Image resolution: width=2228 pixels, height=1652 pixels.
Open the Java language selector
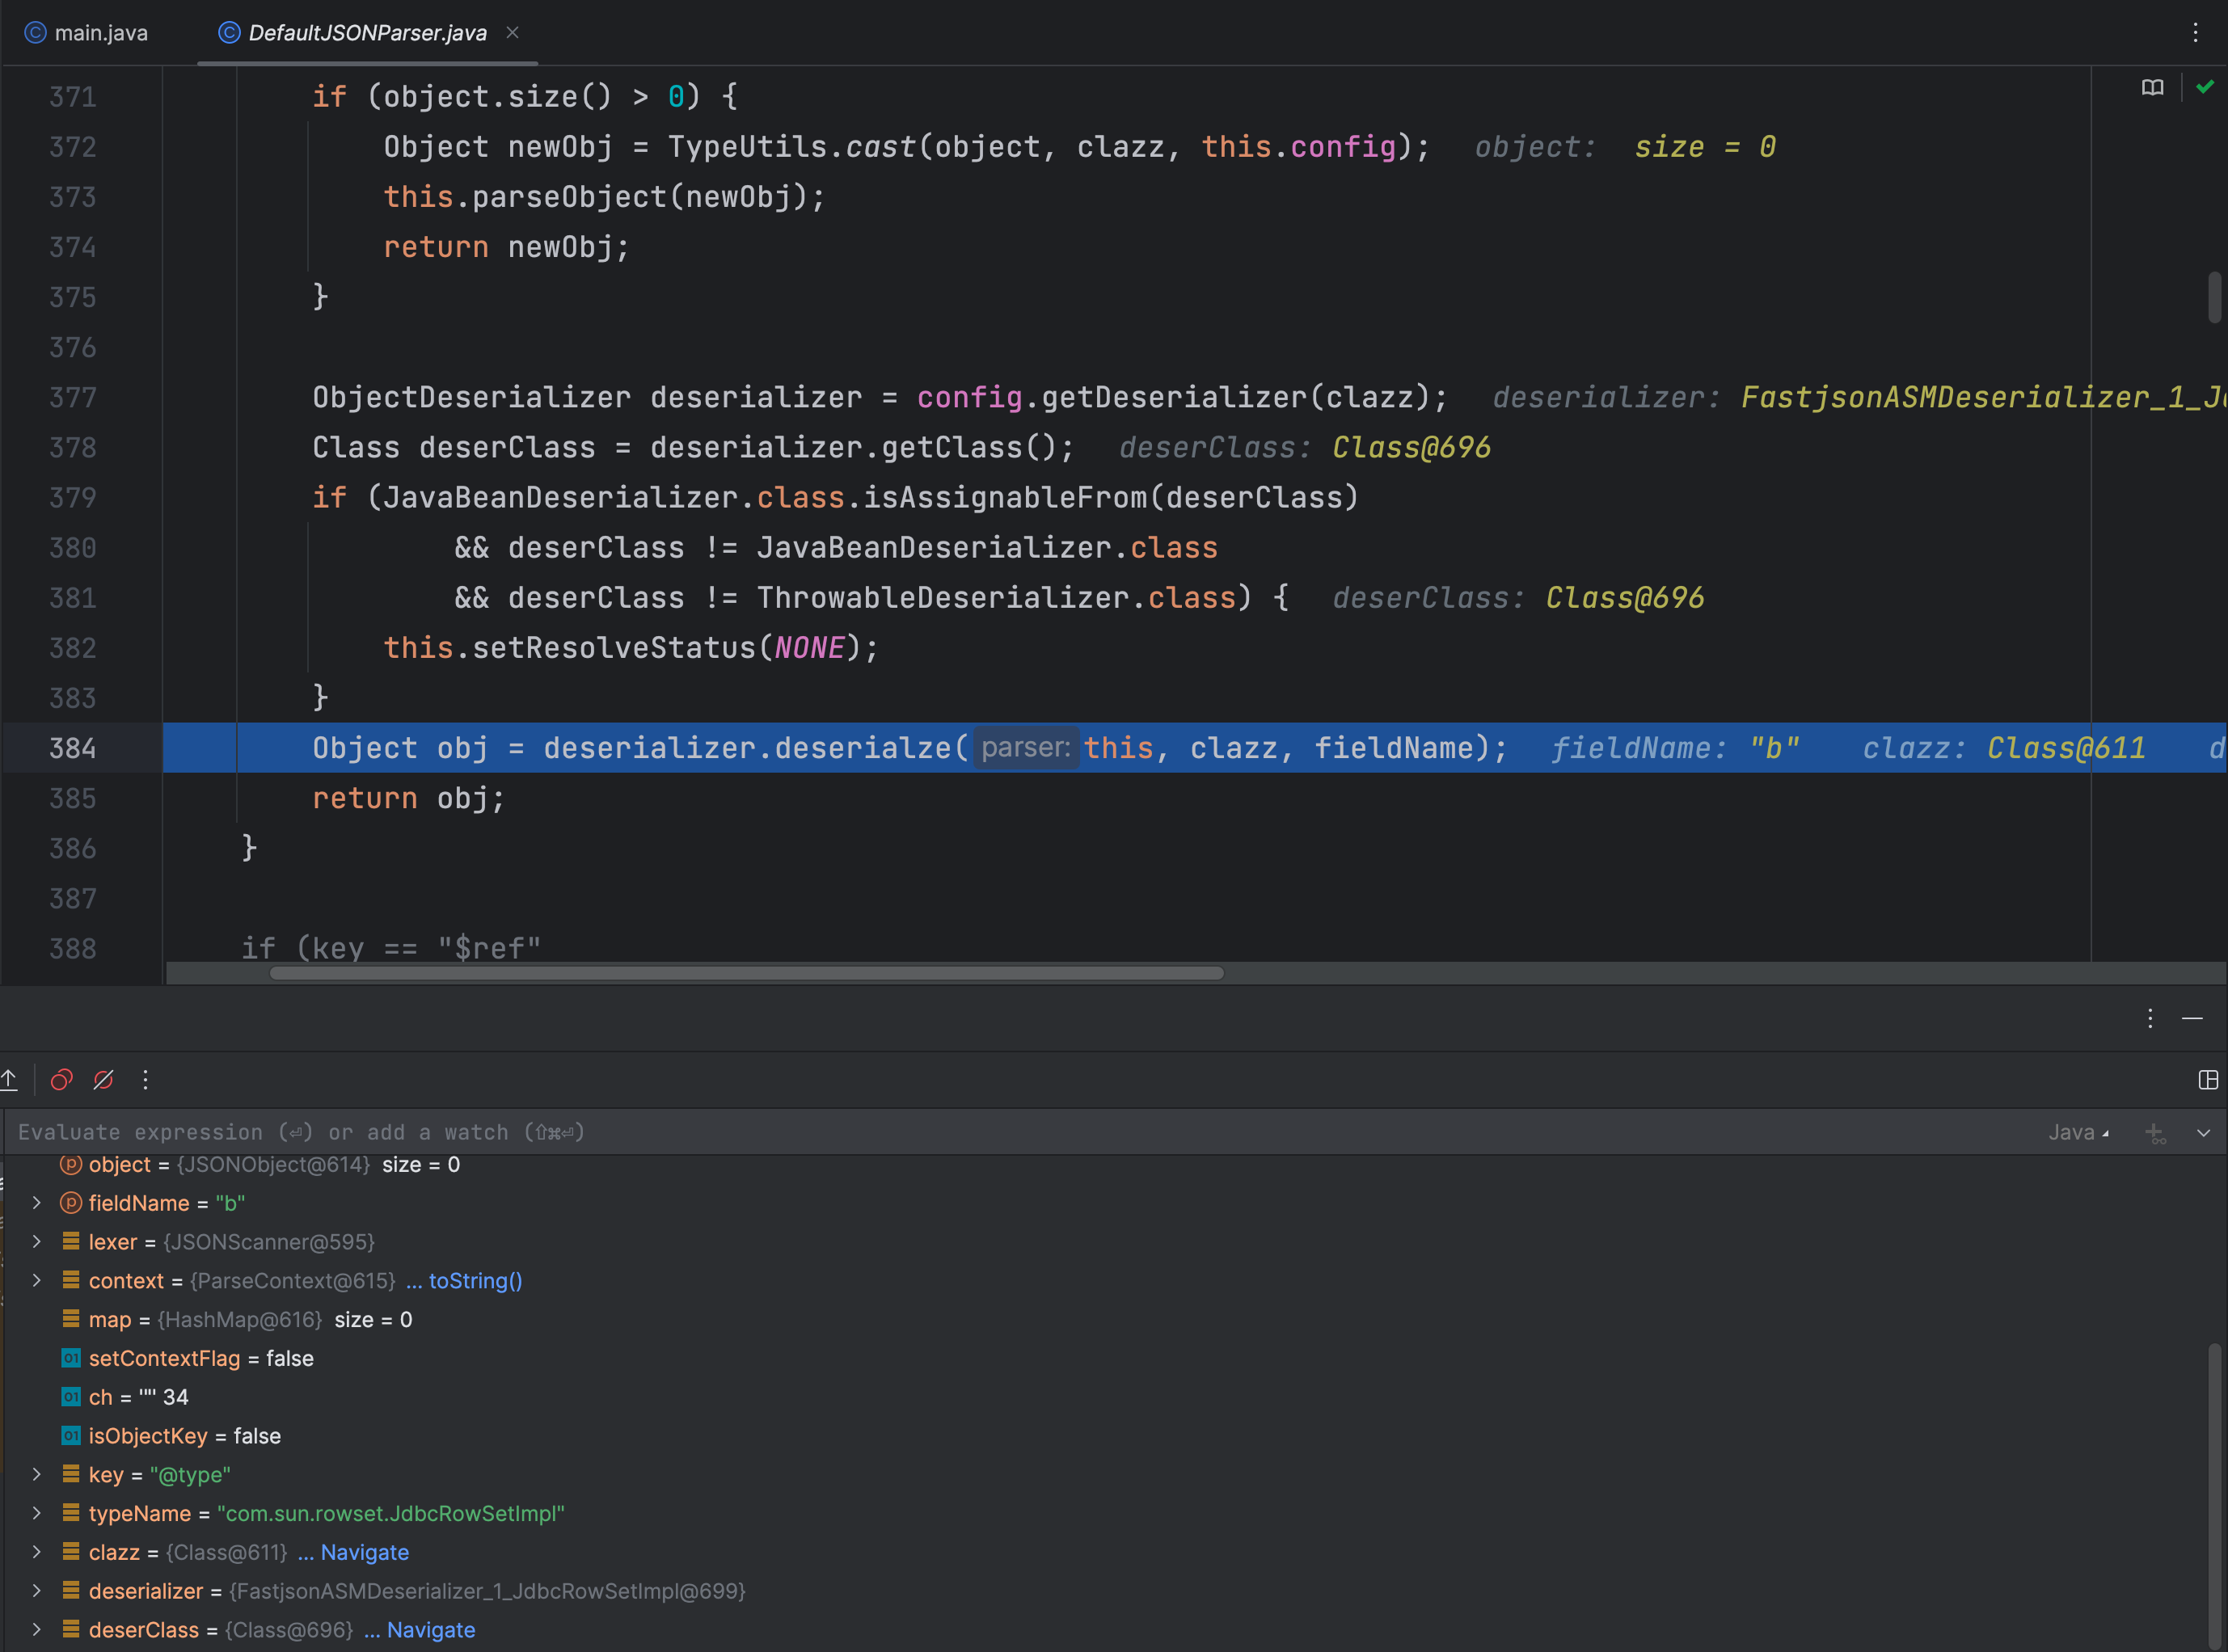2078,1132
